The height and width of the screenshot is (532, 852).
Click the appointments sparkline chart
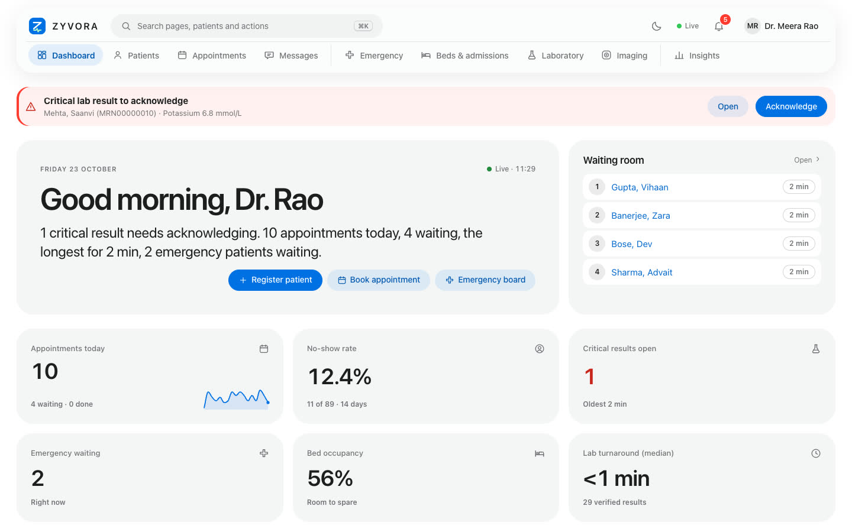coord(237,399)
